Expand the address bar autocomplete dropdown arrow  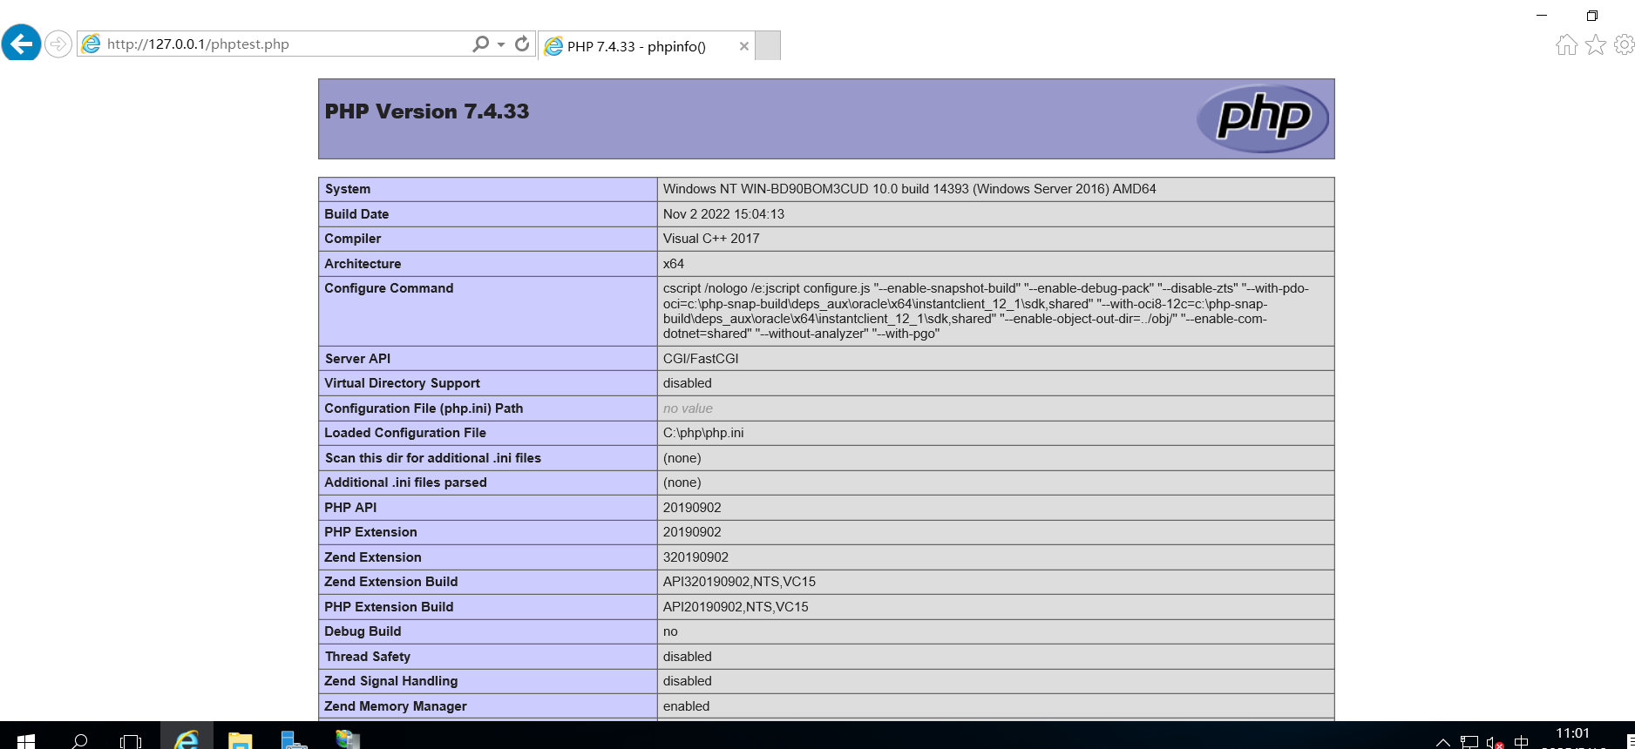click(501, 44)
